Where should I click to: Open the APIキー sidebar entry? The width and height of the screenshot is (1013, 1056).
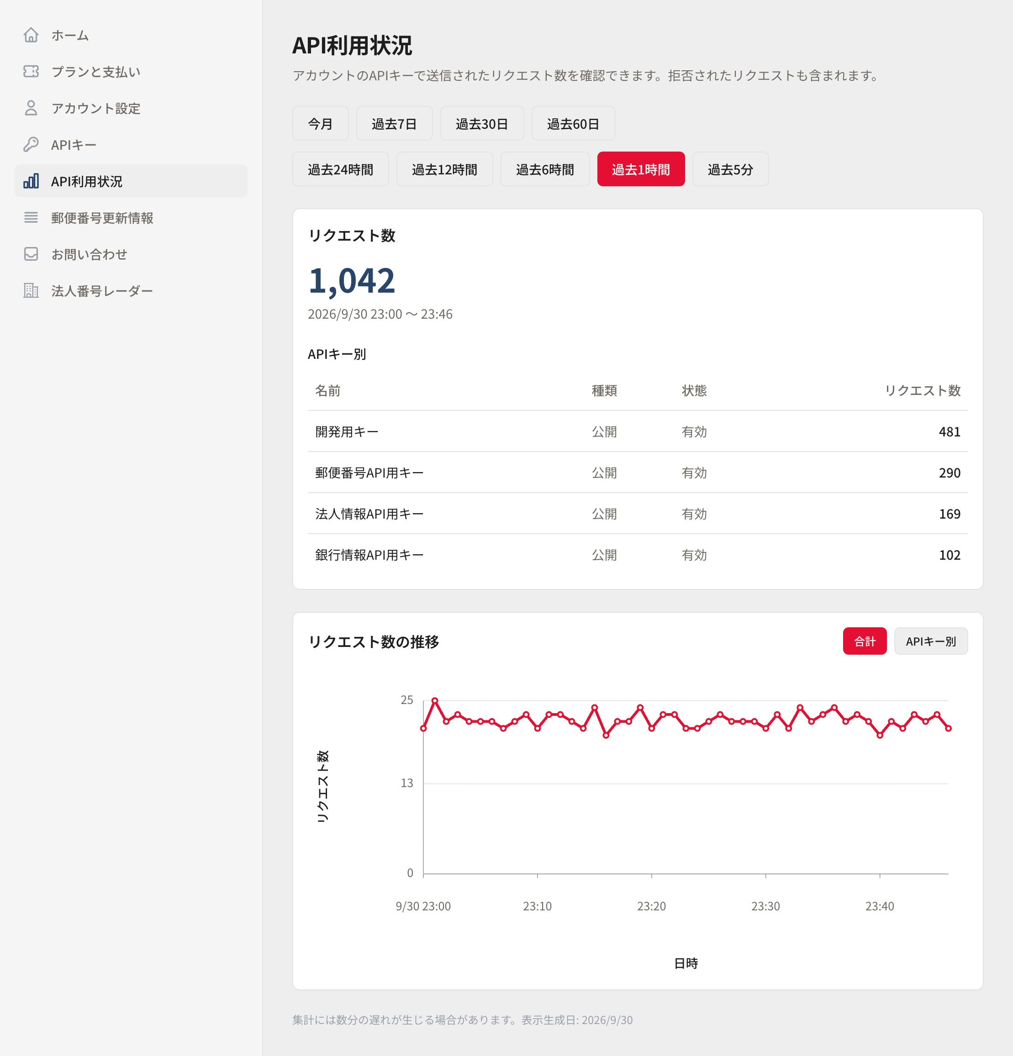pyautogui.click(x=131, y=144)
